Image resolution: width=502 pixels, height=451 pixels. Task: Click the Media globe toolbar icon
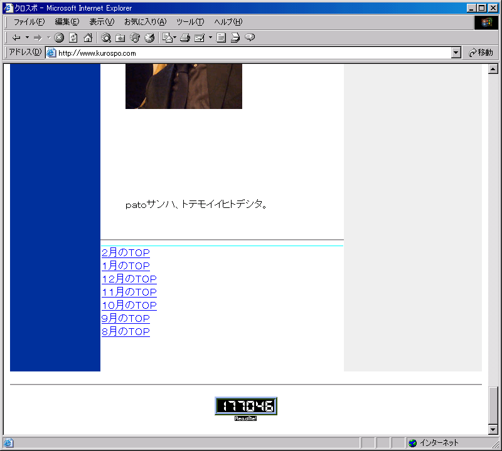tap(135, 38)
